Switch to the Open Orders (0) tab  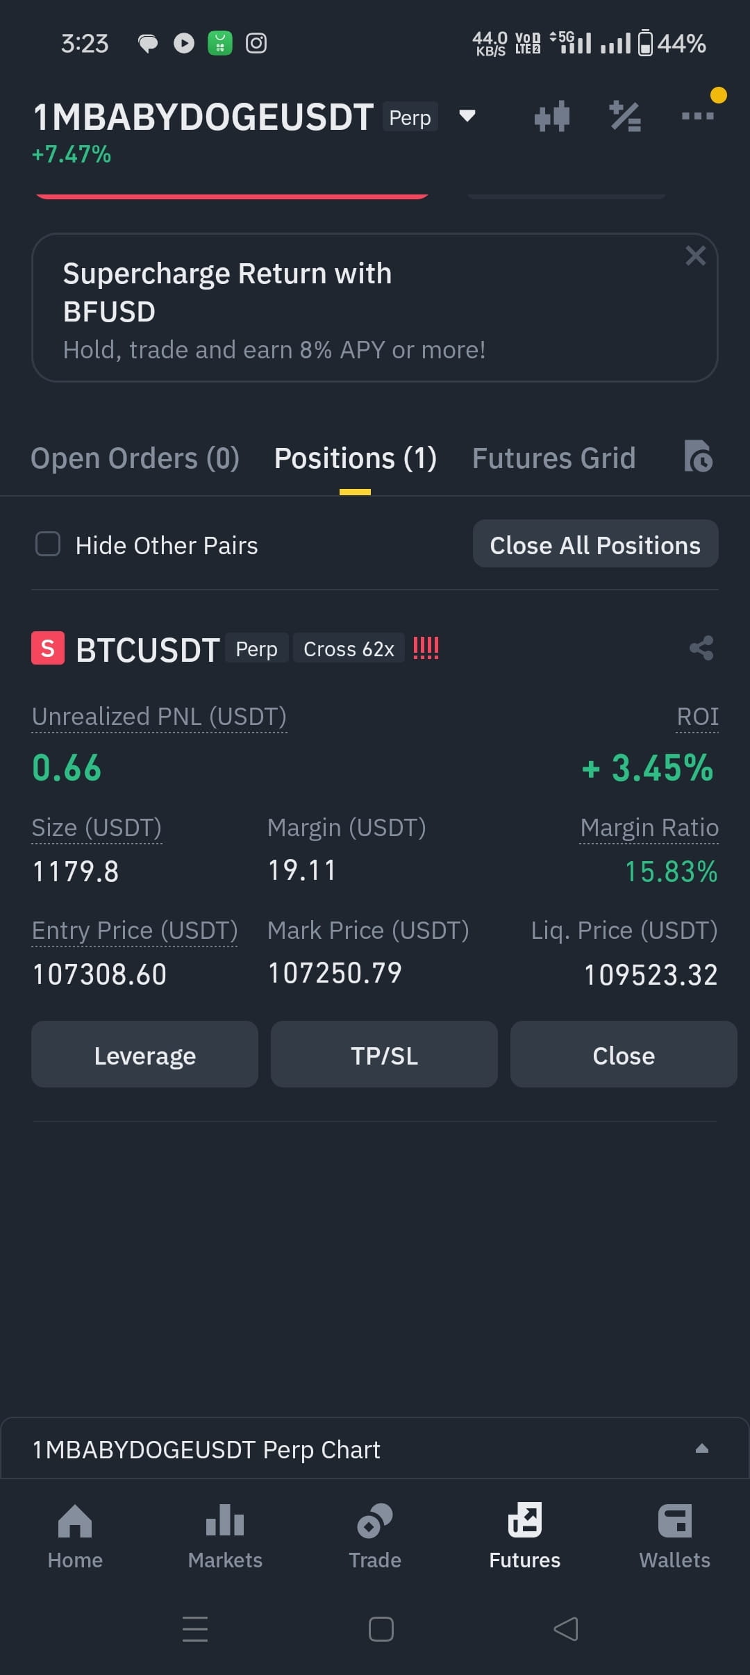(135, 458)
